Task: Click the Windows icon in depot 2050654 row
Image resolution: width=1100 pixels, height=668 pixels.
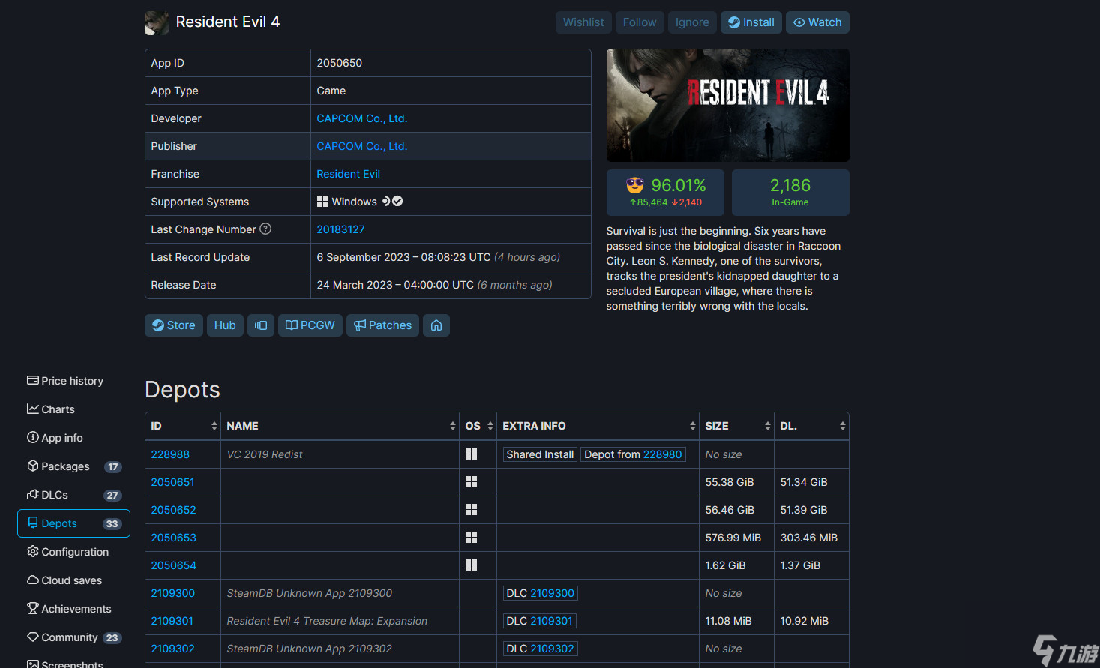Action: 471,565
